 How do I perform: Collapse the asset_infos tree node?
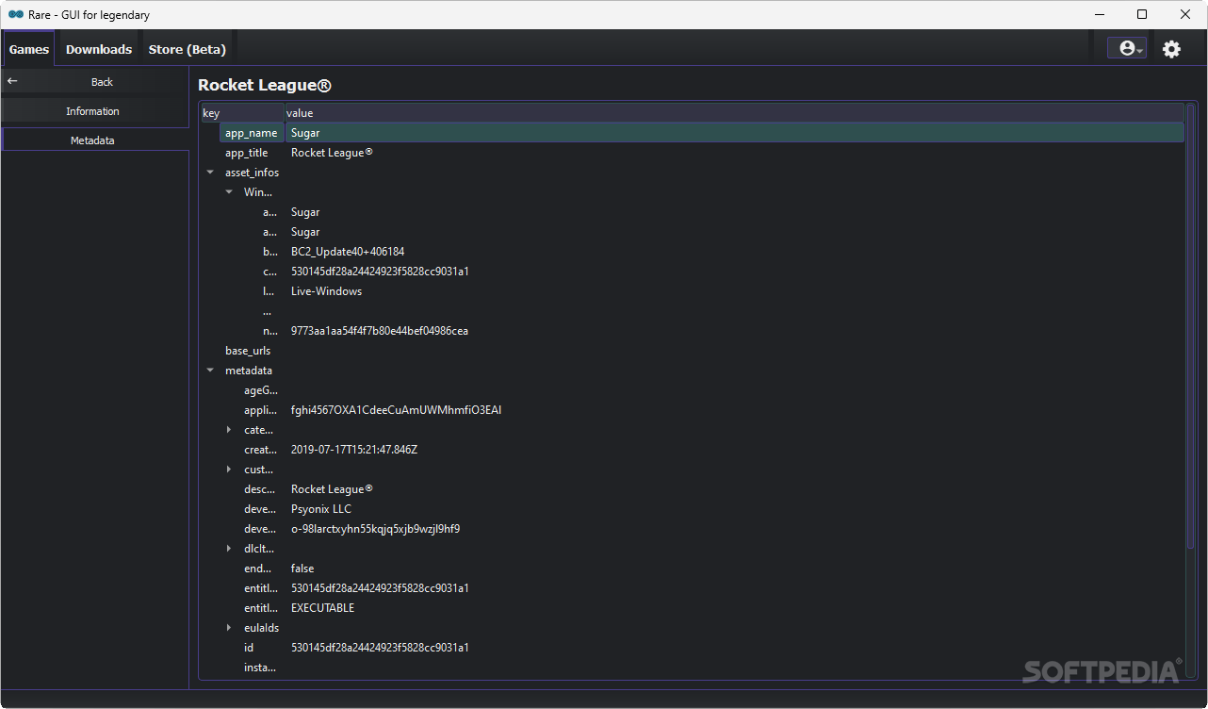[210, 173]
